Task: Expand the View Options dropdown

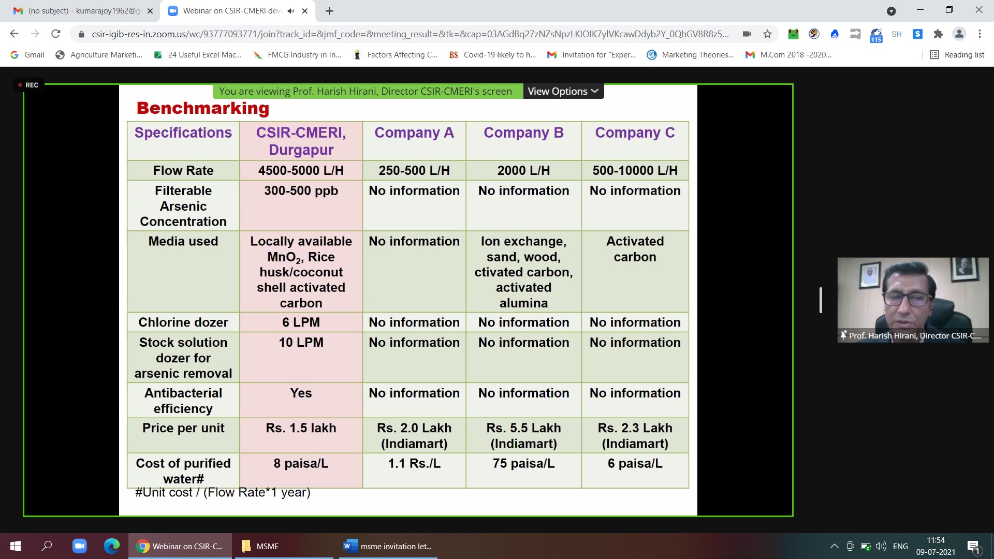Action: 563,91
